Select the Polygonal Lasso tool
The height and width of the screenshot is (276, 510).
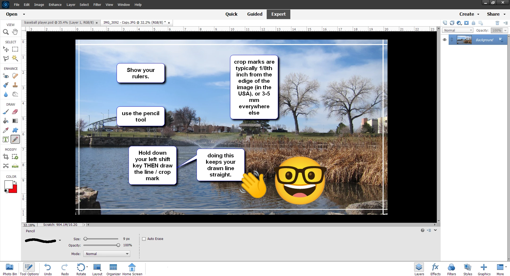(6, 58)
